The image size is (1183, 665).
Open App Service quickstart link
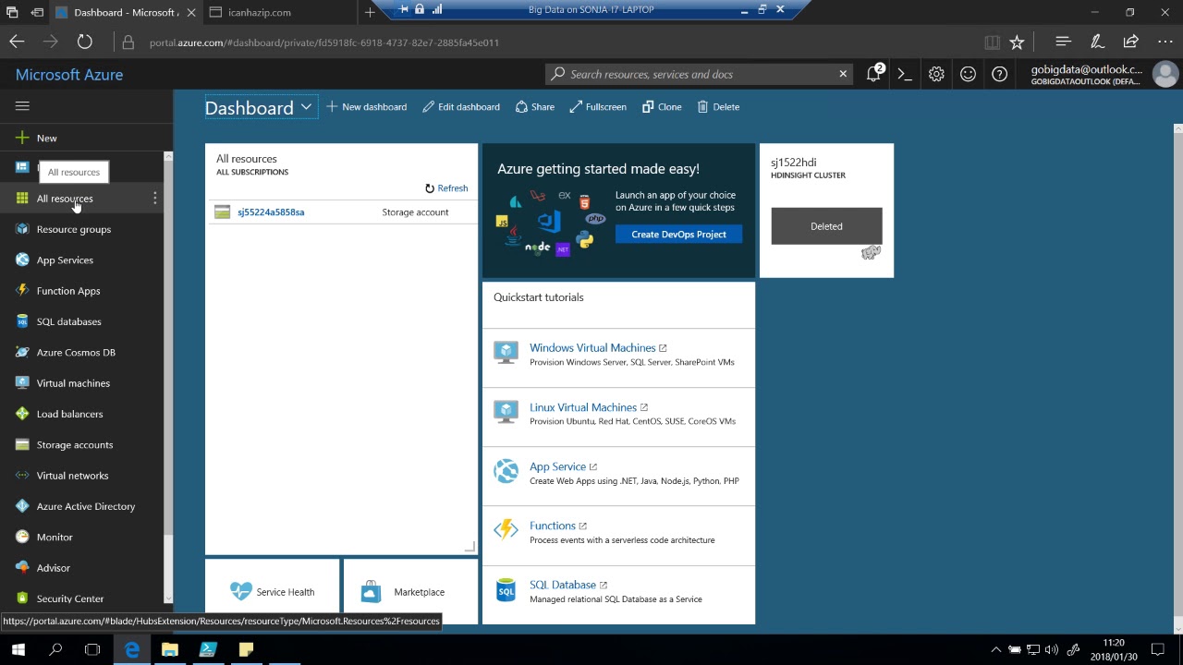pos(557,466)
